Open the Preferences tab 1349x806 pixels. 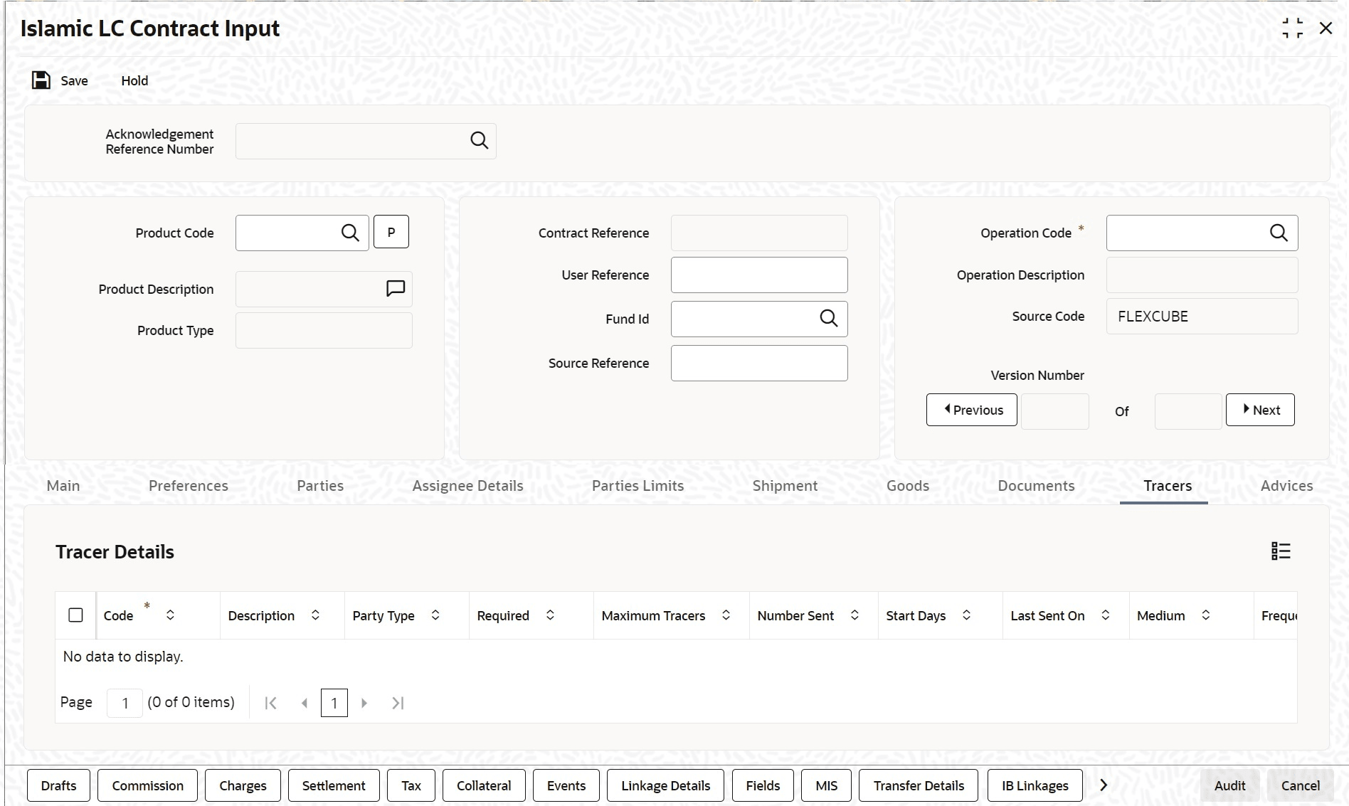click(x=189, y=486)
